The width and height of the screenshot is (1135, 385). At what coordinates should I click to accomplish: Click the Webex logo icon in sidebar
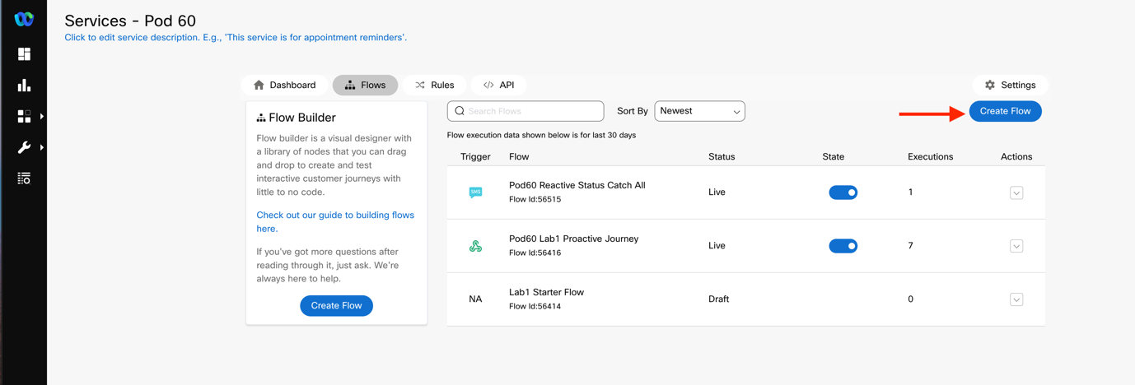click(x=24, y=19)
